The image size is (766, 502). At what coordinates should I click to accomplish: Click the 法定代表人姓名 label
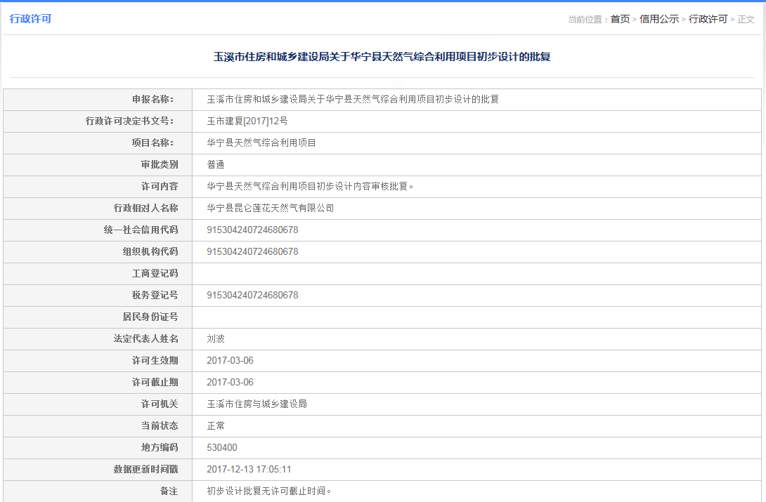point(146,338)
